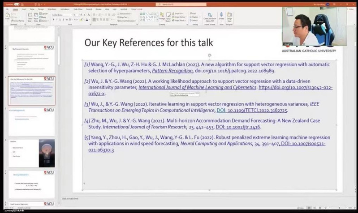Start Slide Show from status bar icon
The image size is (358, 213).
click(326, 208)
